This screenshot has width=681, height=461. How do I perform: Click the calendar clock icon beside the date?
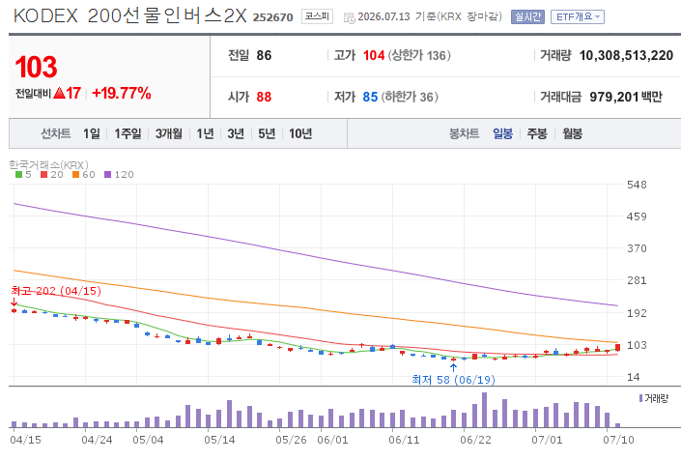(x=349, y=18)
